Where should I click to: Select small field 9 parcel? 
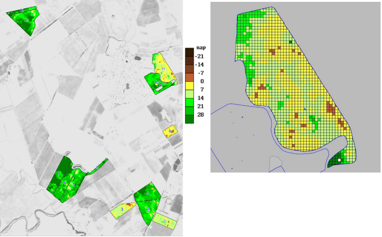click(x=170, y=131)
